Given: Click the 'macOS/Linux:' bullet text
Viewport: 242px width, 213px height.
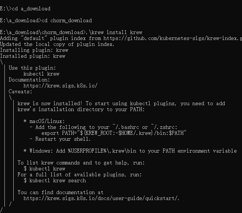Looking at the screenshot, I should click(47, 121).
